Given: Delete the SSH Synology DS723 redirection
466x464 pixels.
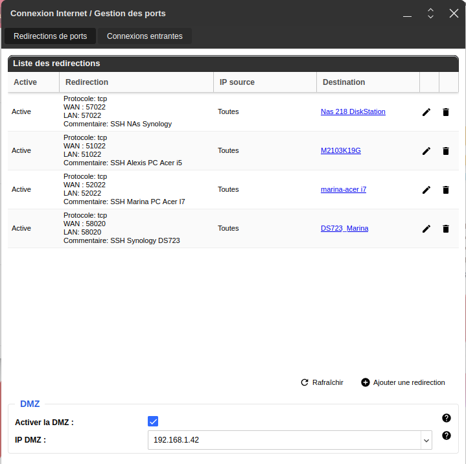Looking at the screenshot, I should (x=446, y=229).
